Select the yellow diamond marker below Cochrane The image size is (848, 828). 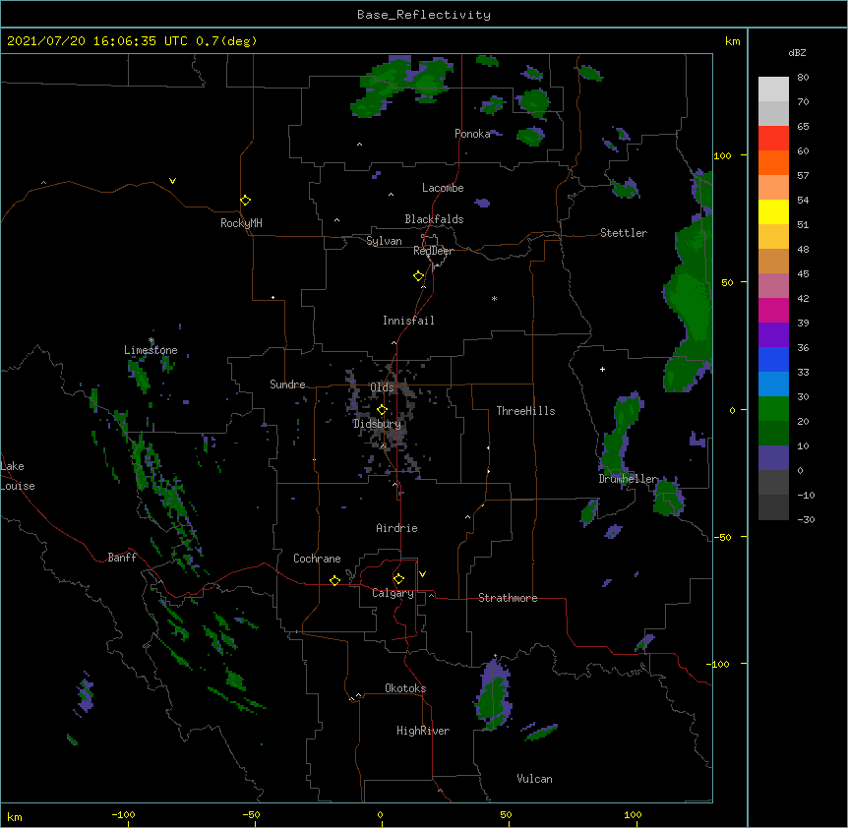[334, 580]
